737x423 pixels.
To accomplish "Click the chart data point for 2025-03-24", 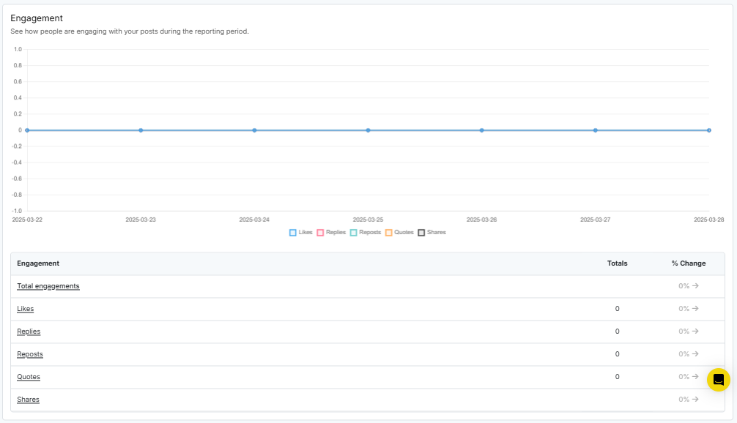I will click(254, 130).
